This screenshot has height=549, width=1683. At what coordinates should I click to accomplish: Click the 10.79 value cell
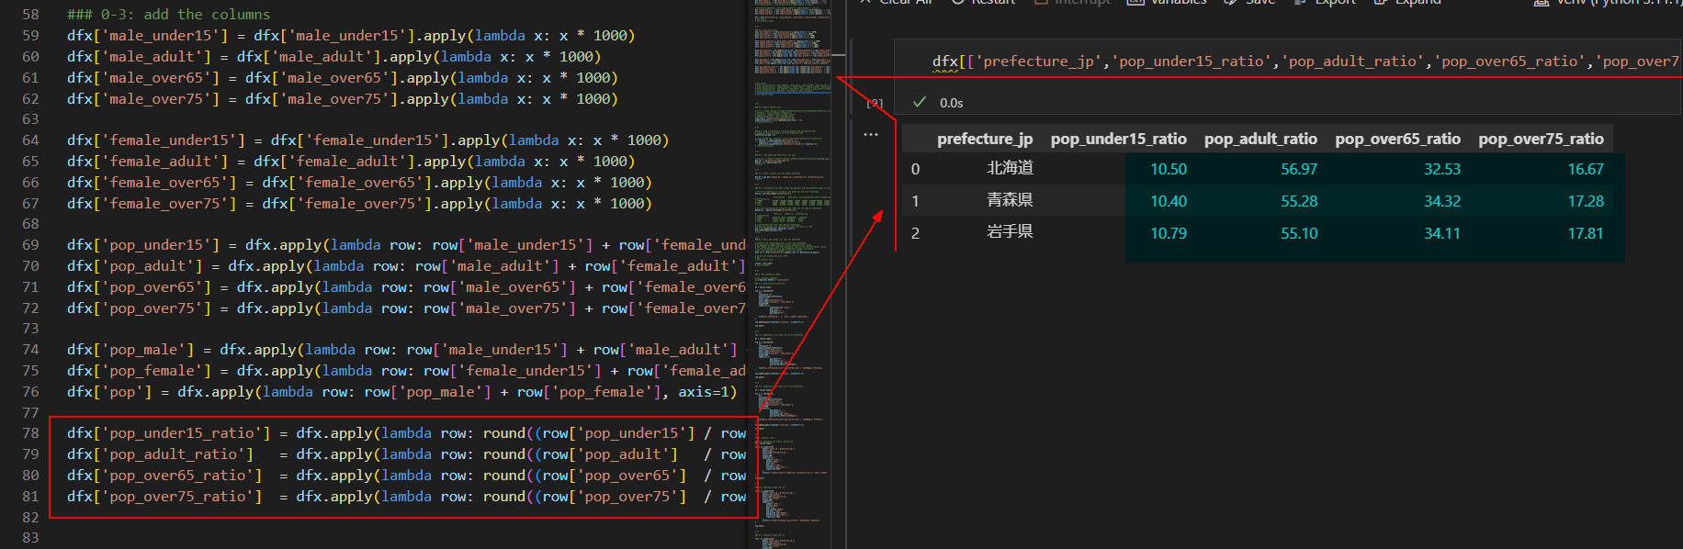coord(1169,233)
